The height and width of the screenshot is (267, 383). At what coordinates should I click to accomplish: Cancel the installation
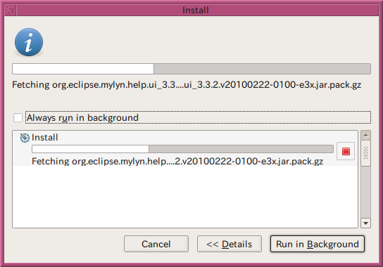156,244
